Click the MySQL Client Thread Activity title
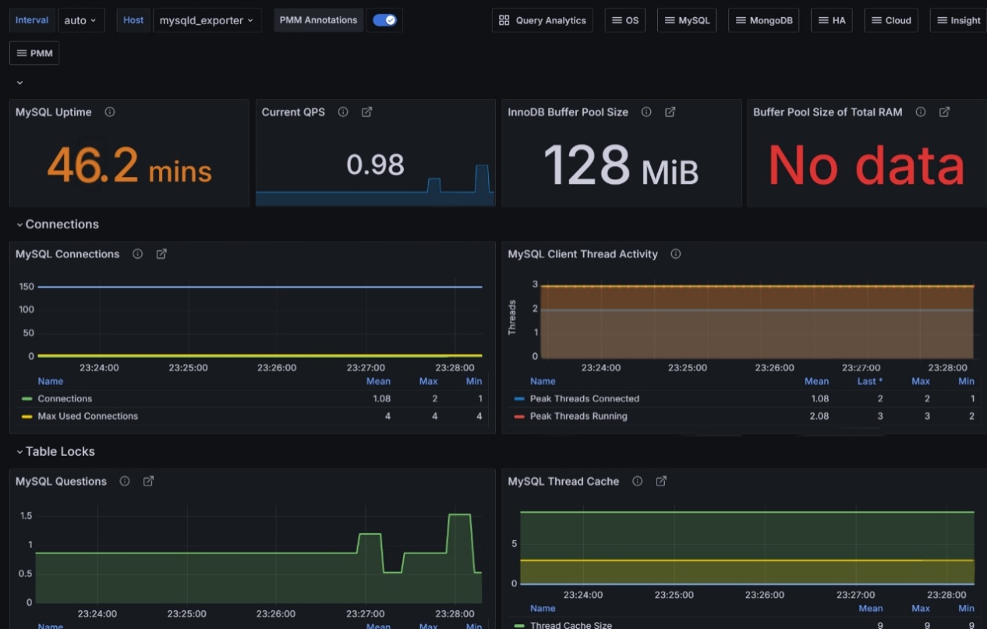The image size is (987, 629). (x=583, y=254)
